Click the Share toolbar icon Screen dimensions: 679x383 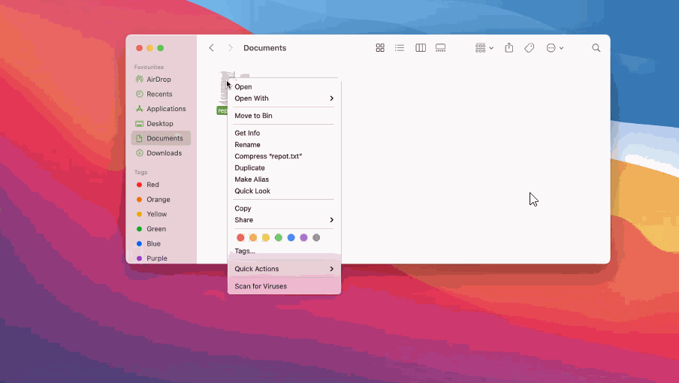click(x=508, y=47)
